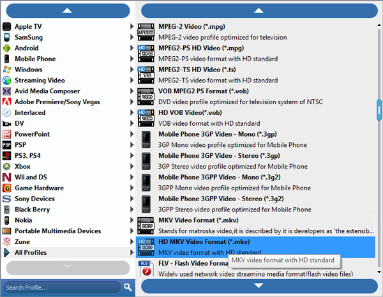383x297 pixels.
Task: Click the MPEG-2 Video film icon
Action: [x=146, y=32]
